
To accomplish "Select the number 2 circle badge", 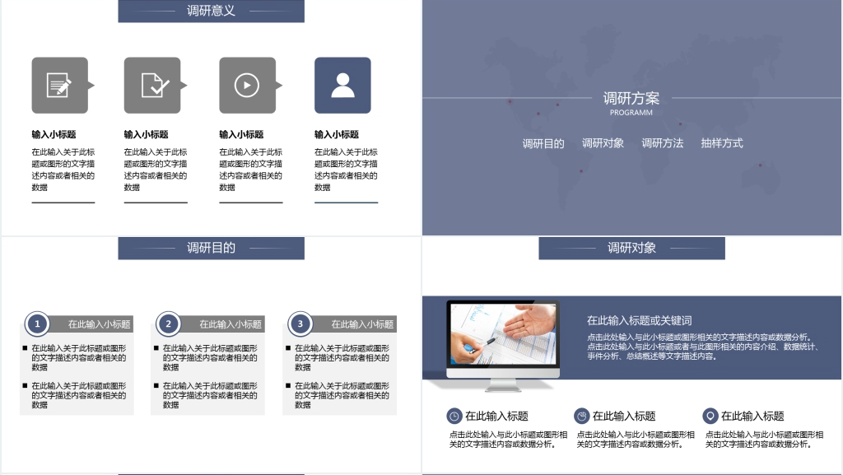I will click(168, 324).
